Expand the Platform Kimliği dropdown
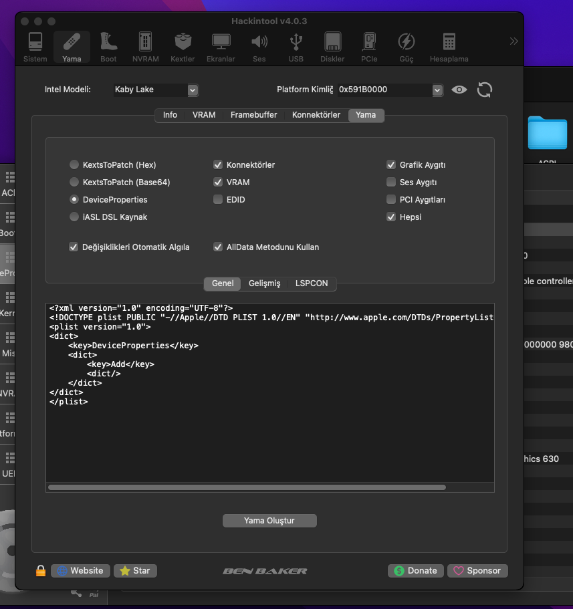Image resolution: width=573 pixels, height=609 pixels. 437,90
